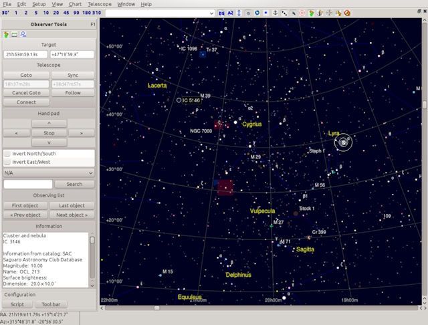Click the green icon under Observer Tools

6,34
